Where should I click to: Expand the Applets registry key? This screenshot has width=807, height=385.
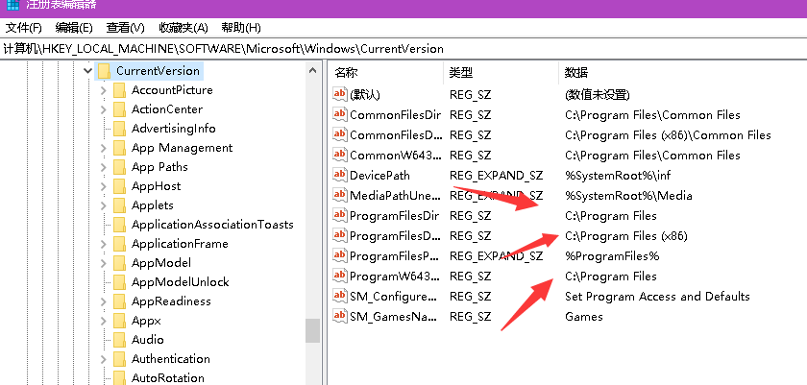click(103, 205)
